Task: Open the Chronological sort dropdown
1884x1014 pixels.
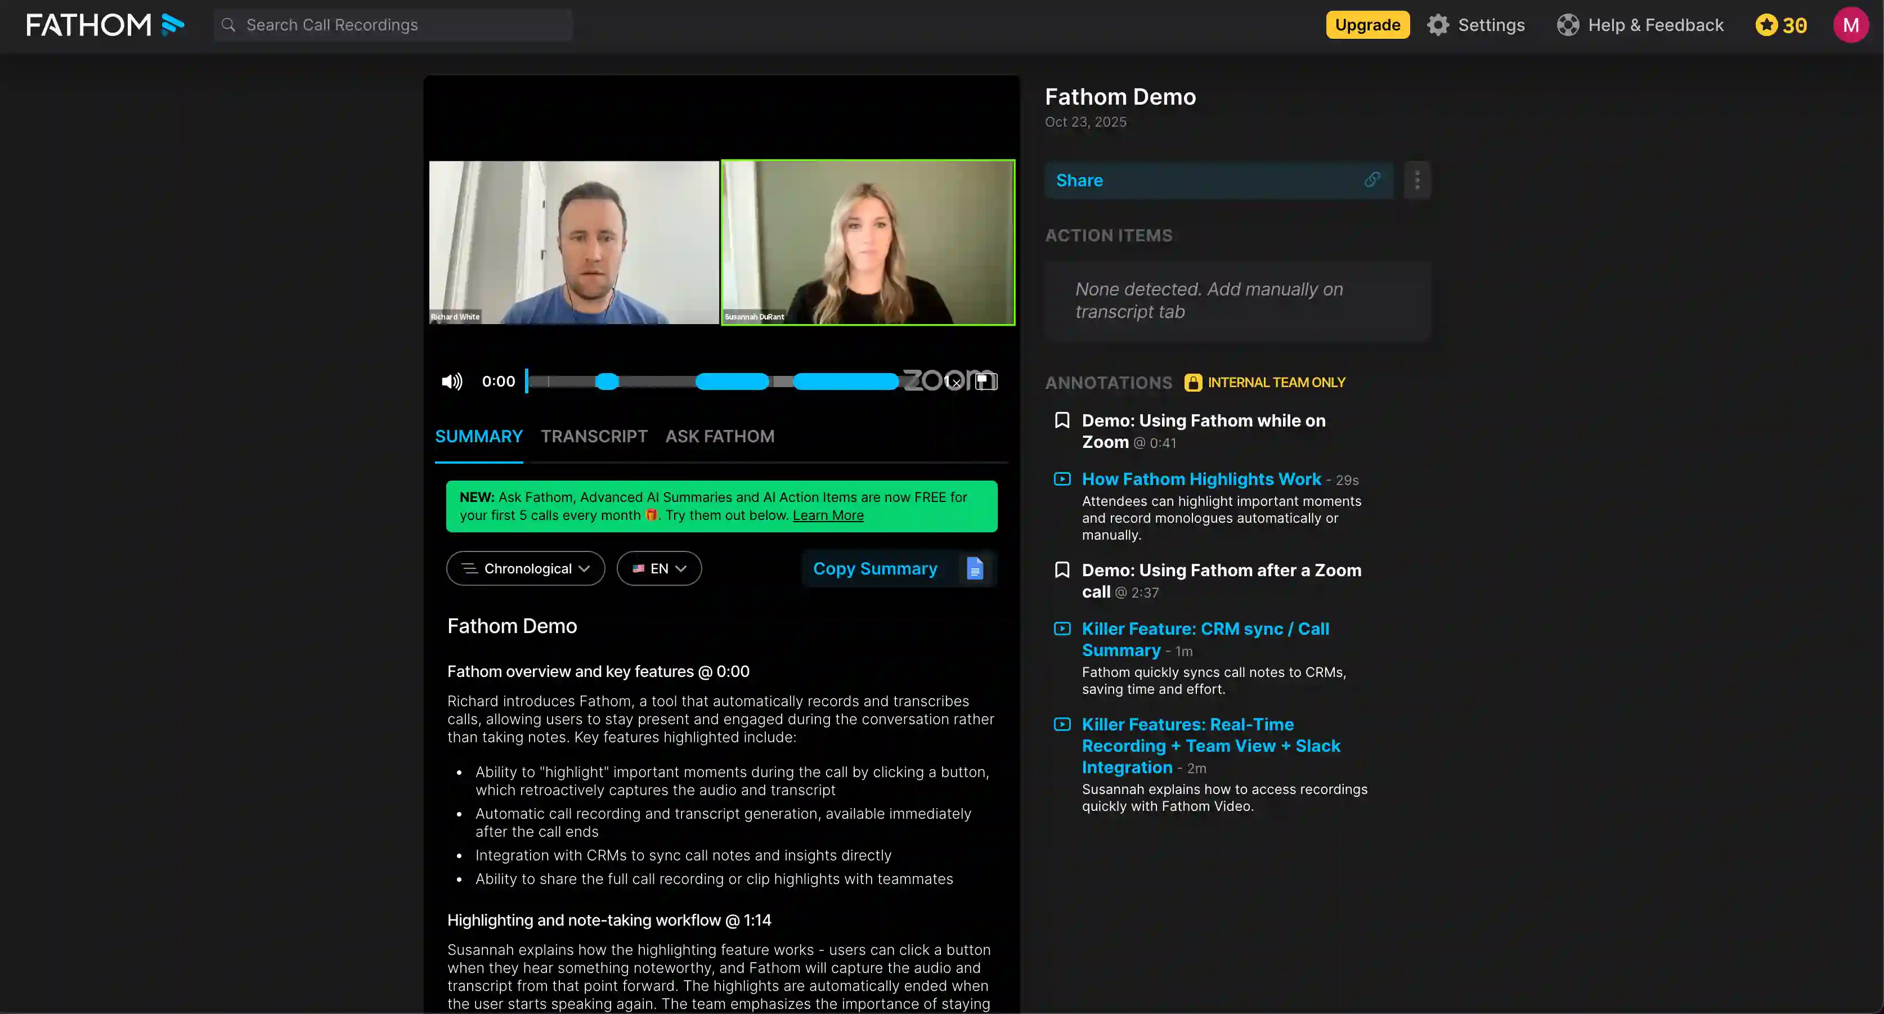Action: pos(525,568)
